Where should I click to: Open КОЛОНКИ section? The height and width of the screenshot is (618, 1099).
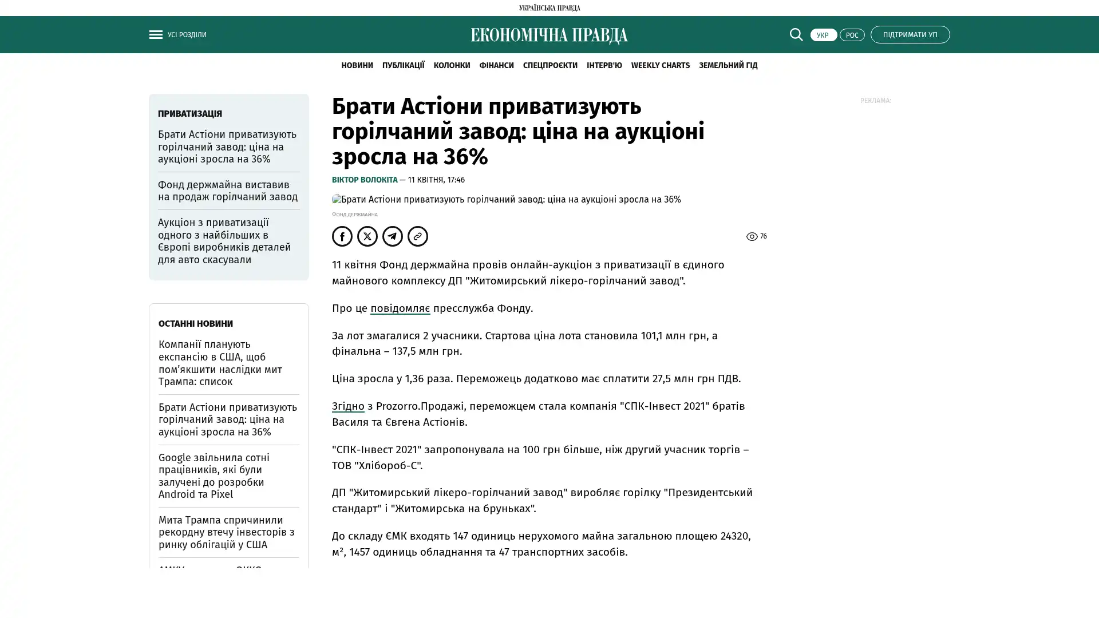tap(452, 65)
